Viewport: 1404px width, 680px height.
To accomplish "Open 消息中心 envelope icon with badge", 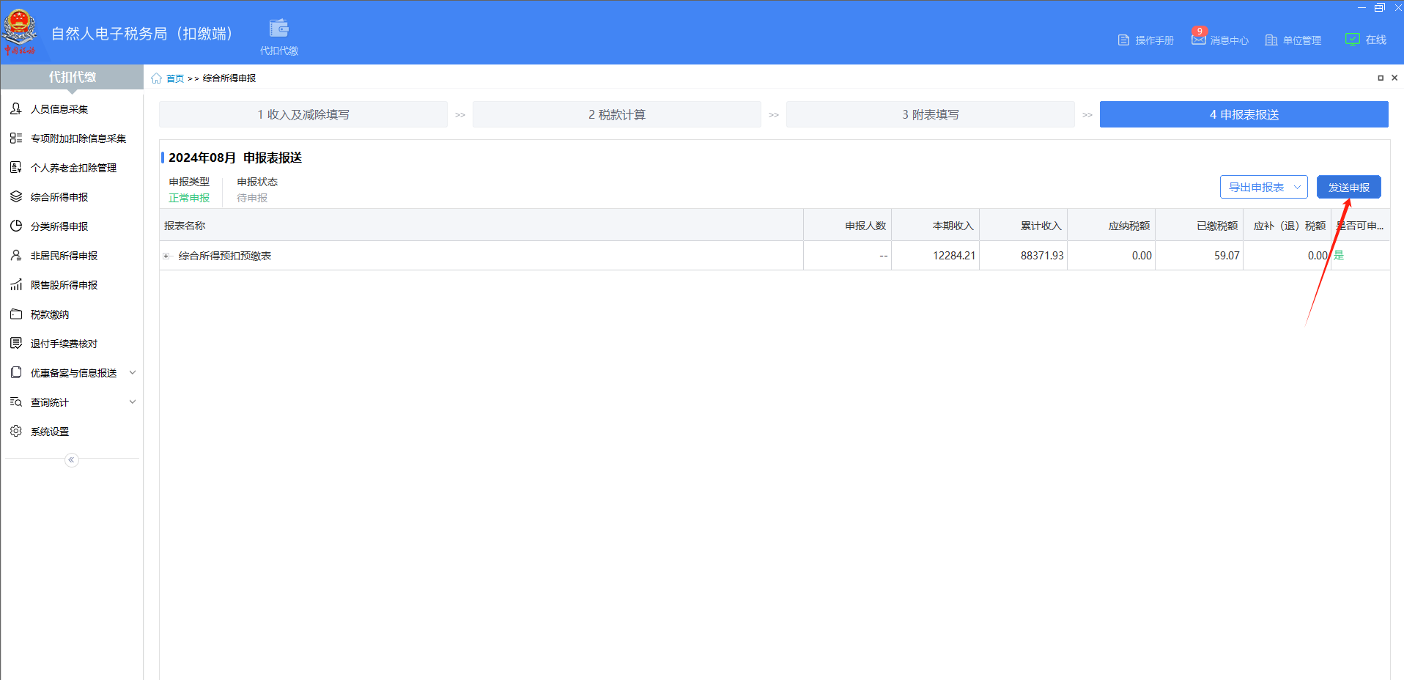I will click(x=1199, y=38).
